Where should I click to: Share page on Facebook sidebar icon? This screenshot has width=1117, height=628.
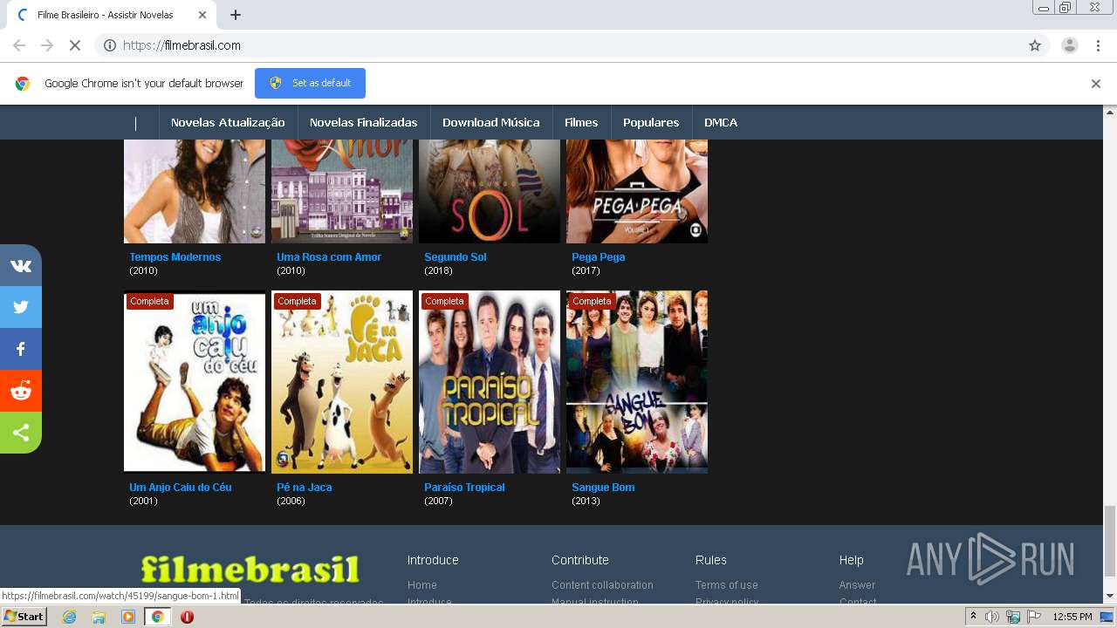(21, 349)
